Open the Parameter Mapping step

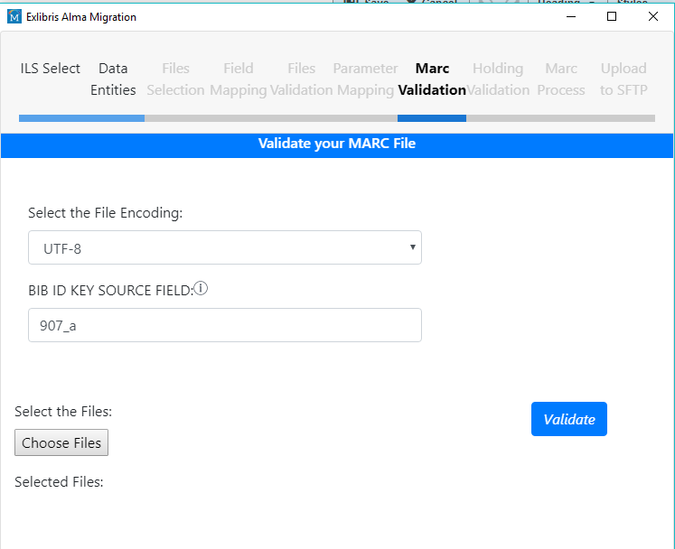(365, 79)
